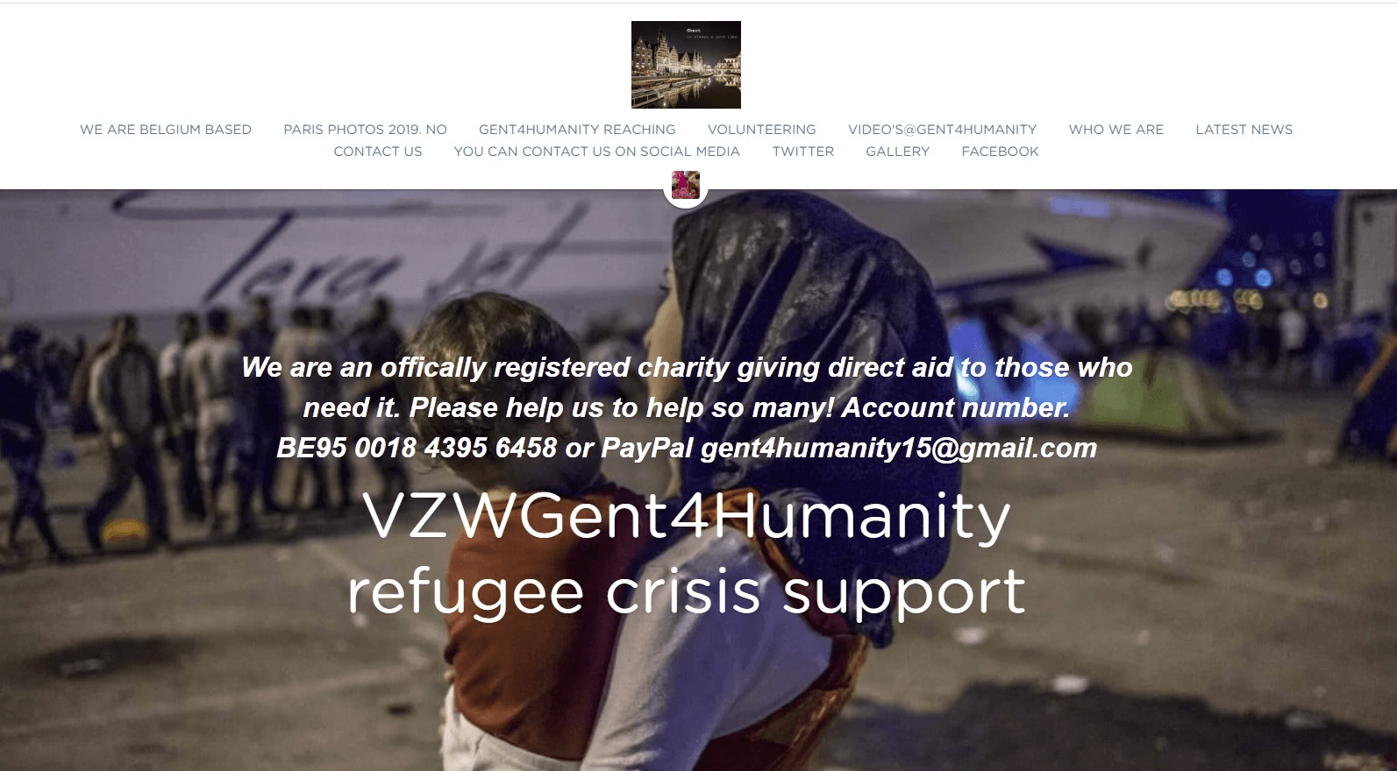Screen dimensions: 1397x771
Task: View the Latest News page
Action: click(x=1244, y=130)
